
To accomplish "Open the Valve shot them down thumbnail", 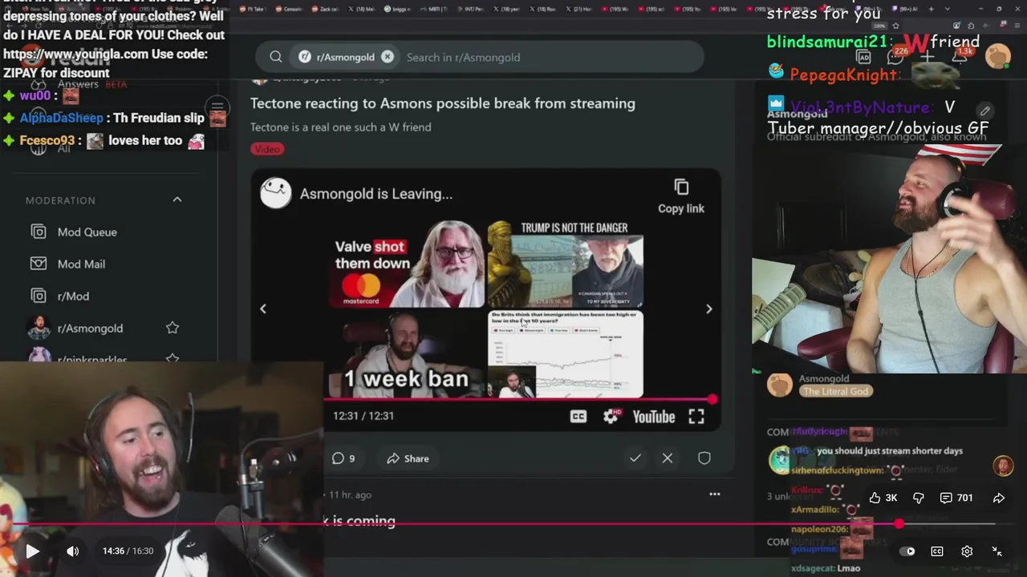I will point(407,264).
